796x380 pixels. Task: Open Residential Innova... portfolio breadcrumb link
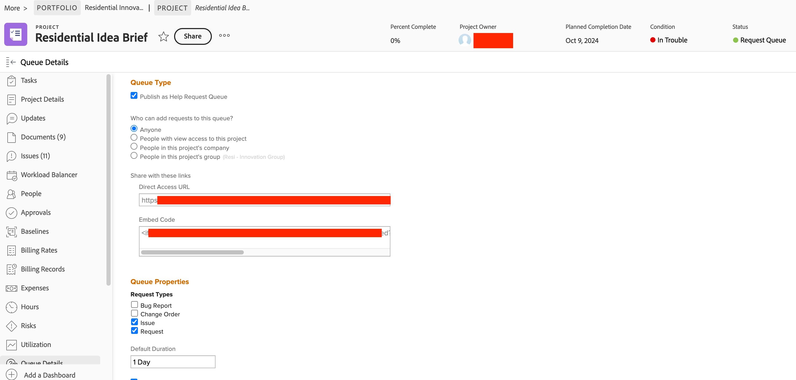114,8
